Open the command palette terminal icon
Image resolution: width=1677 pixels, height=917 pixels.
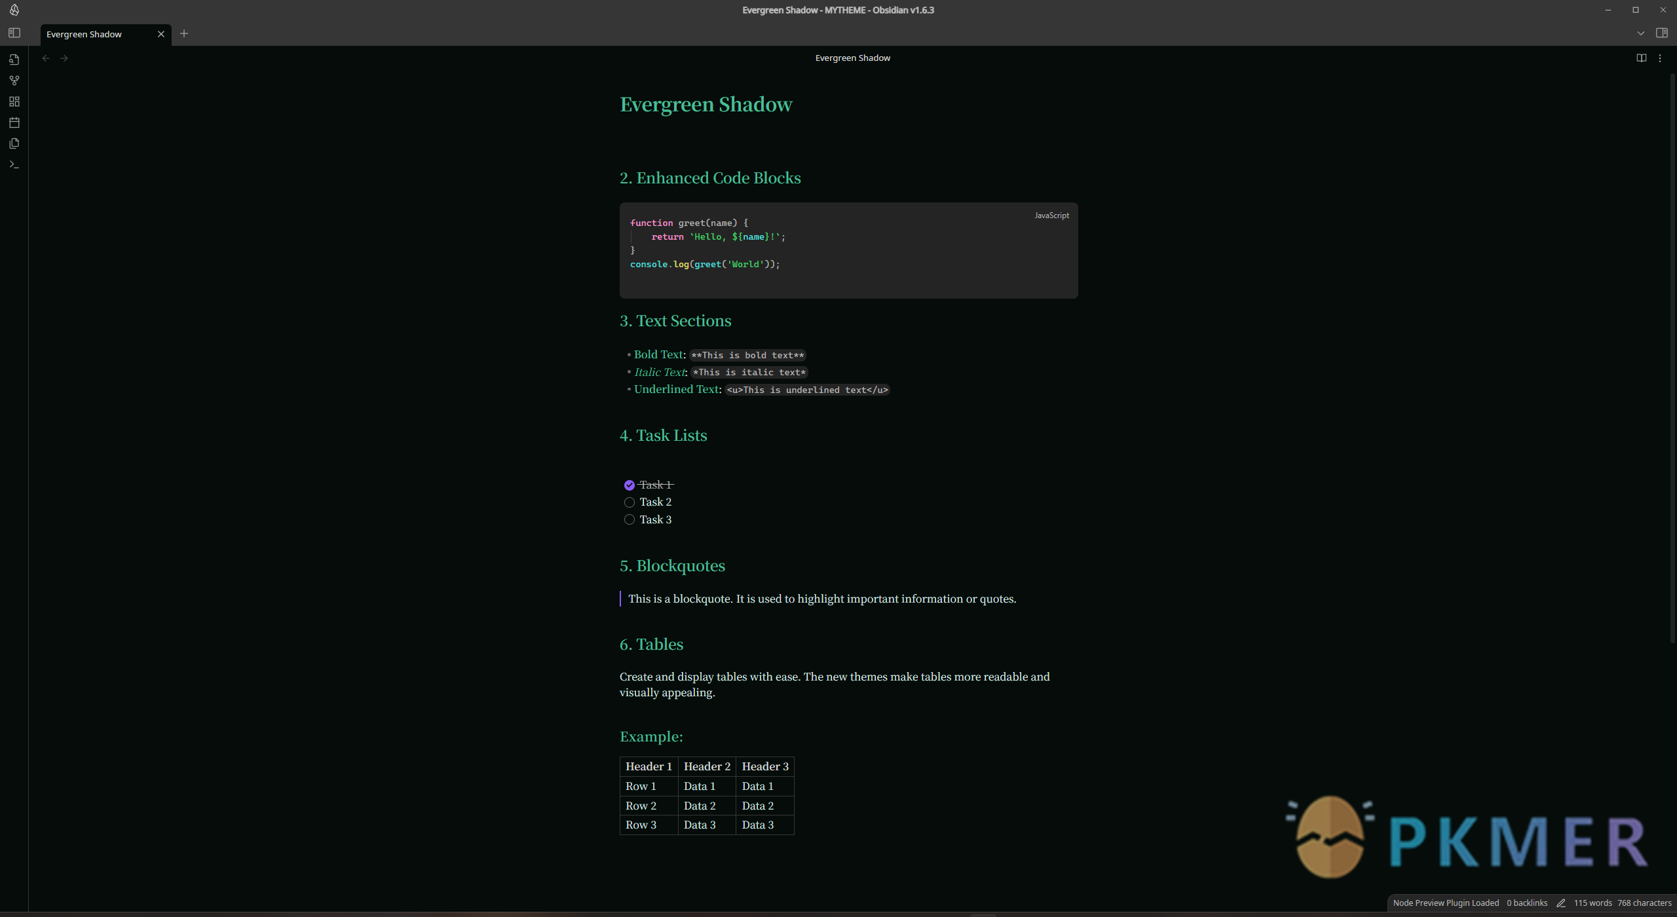14,164
